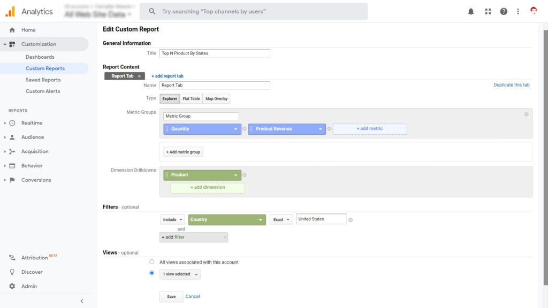This screenshot has height=308, width=548.
Task: Collapse sidebar with the chevron arrow
Action: click(82, 301)
